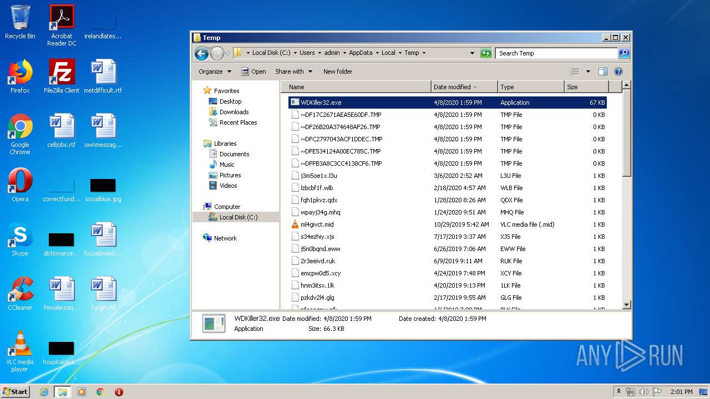710x399 pixels.
Task: Open the Share with dropdown
Action: click(x=294, y=71)
